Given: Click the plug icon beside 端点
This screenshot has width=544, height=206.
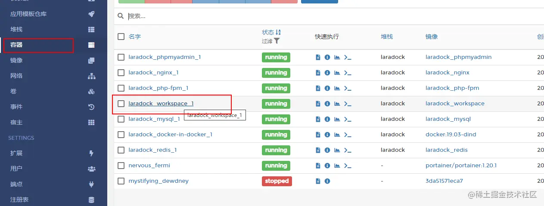Looking at the screenshot, I should coord(91,184).
